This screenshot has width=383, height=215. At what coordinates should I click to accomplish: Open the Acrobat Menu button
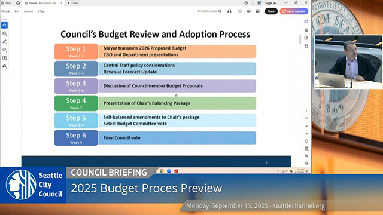[7, 3]
